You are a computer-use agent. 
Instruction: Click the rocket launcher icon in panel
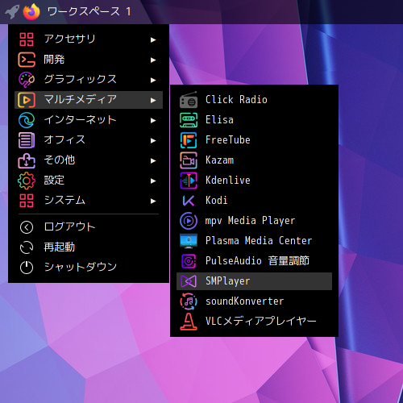click(x=12, y=12)
